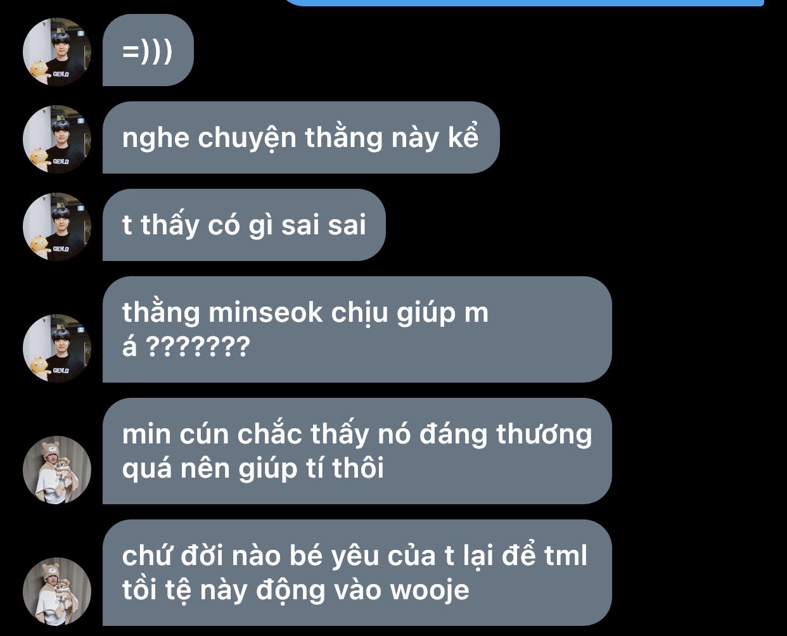Open sender avatar beside the "=)))" message

click(x=57, y=51)
